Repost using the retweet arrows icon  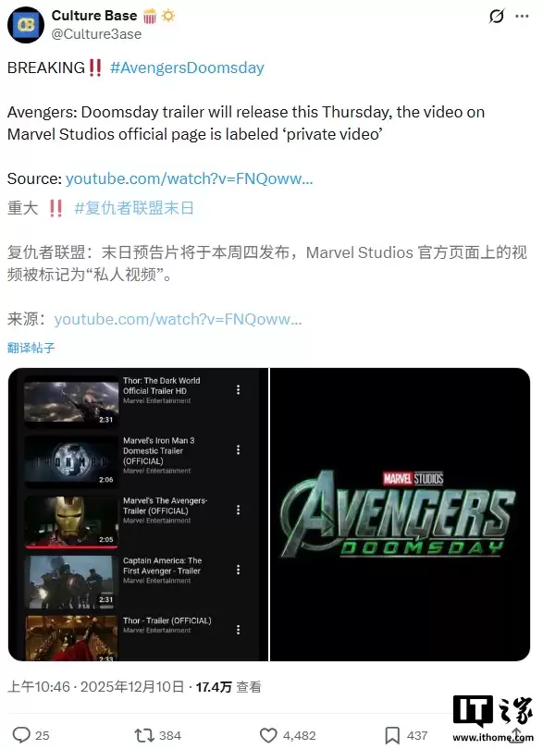click(144, 735)
